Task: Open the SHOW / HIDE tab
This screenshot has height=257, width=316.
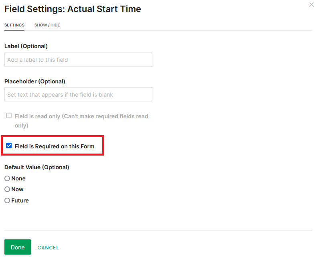Action: pos(47,25)
